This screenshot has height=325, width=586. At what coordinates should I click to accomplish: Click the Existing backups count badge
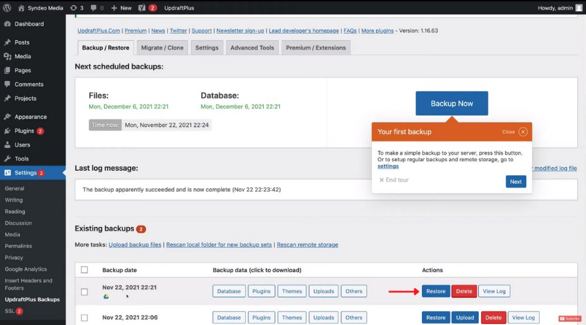click(x=141, y=229)
